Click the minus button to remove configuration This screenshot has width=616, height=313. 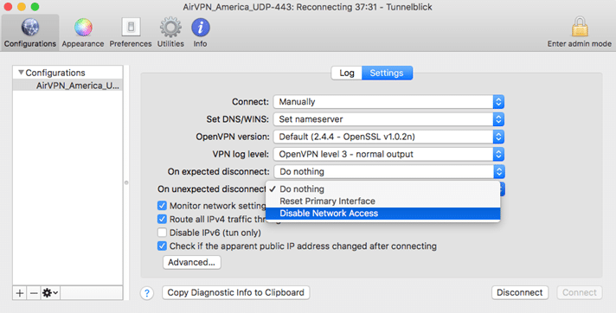point(35,293)
